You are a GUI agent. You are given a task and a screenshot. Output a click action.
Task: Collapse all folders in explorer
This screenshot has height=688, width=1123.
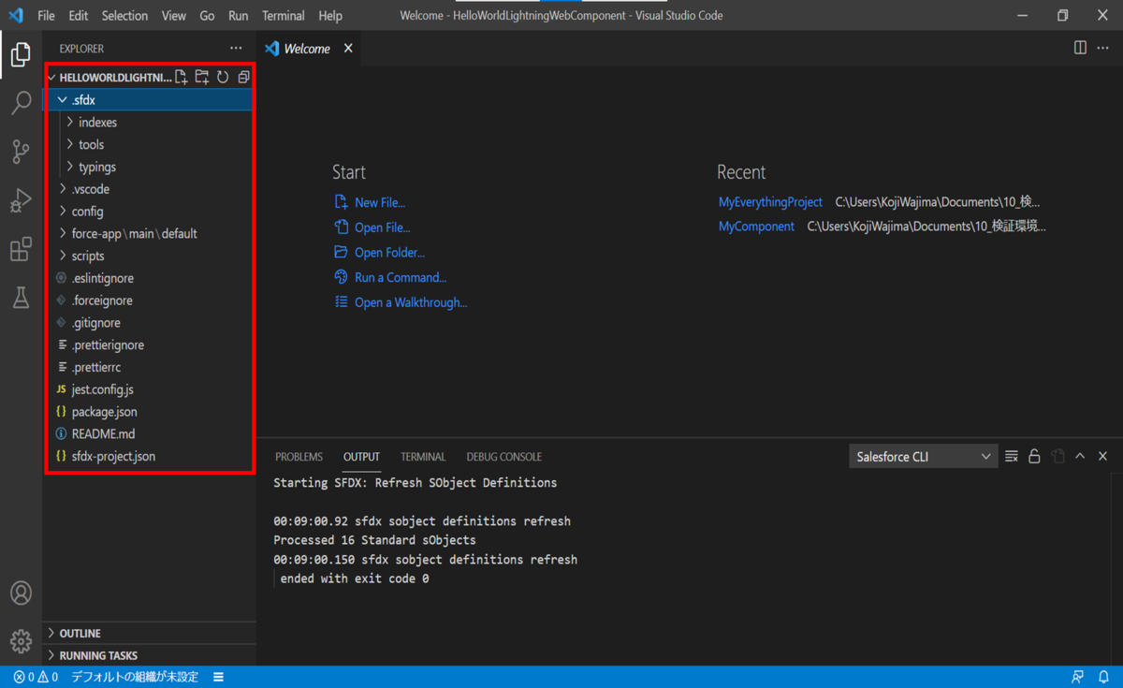tap(243, 77)
